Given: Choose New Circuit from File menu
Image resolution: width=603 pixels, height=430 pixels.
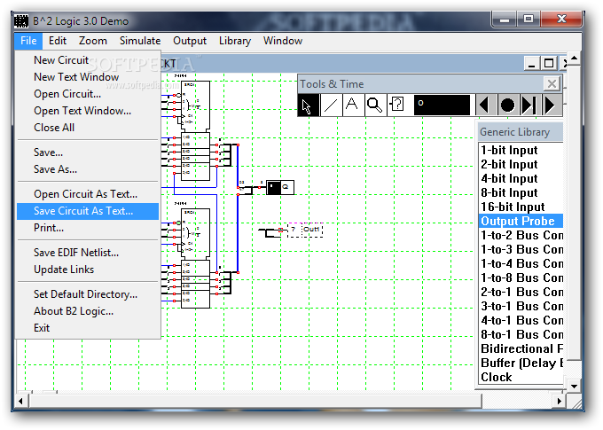Looking at the screenshot, I should [x=88, y=60].
